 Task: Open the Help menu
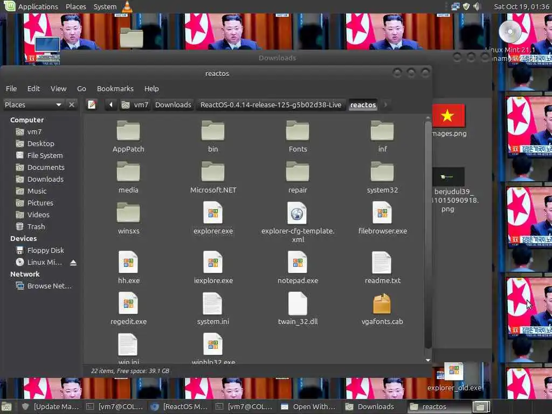coord(151,89)
